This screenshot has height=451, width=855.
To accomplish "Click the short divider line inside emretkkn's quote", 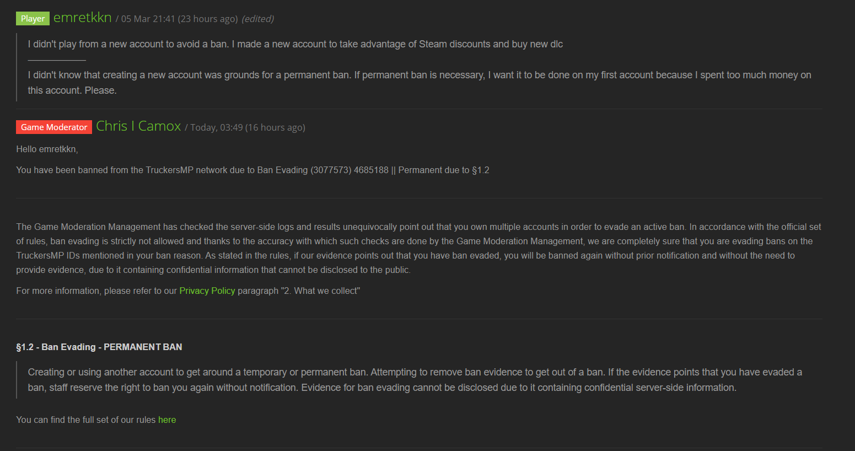I will (x=57, y=60).
